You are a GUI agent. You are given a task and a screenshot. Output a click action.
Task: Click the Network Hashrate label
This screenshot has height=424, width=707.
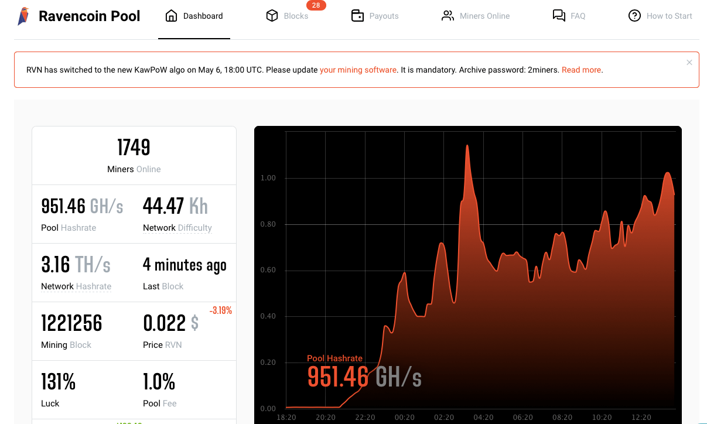(76, 286)
